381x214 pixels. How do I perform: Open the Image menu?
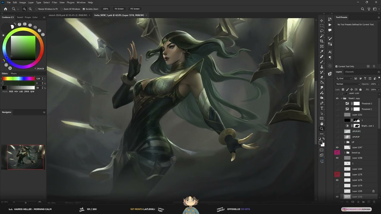click(22, 2)
